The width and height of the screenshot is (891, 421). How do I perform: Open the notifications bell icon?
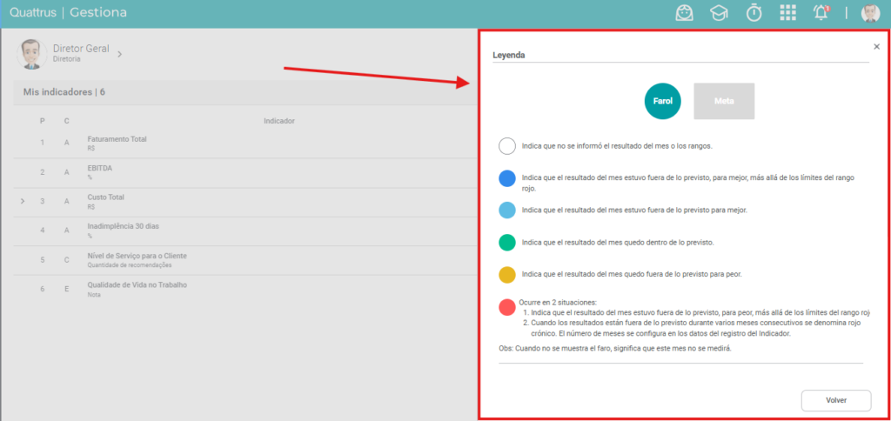(x=821, y=12)
